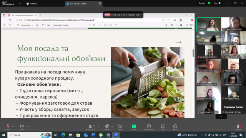Select the PDF eraser tool
This screenshot has height=138, width=246.
coord(37,25)
